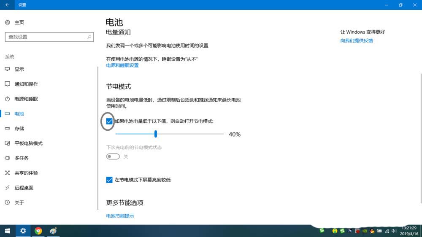Open the Windows Start menu
Viewport: 422px width, 237px height.
point(7,231)
